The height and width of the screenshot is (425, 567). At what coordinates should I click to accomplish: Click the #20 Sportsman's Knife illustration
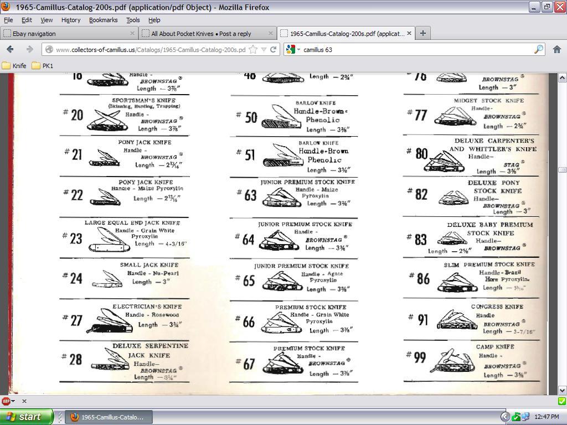(107, 121)
